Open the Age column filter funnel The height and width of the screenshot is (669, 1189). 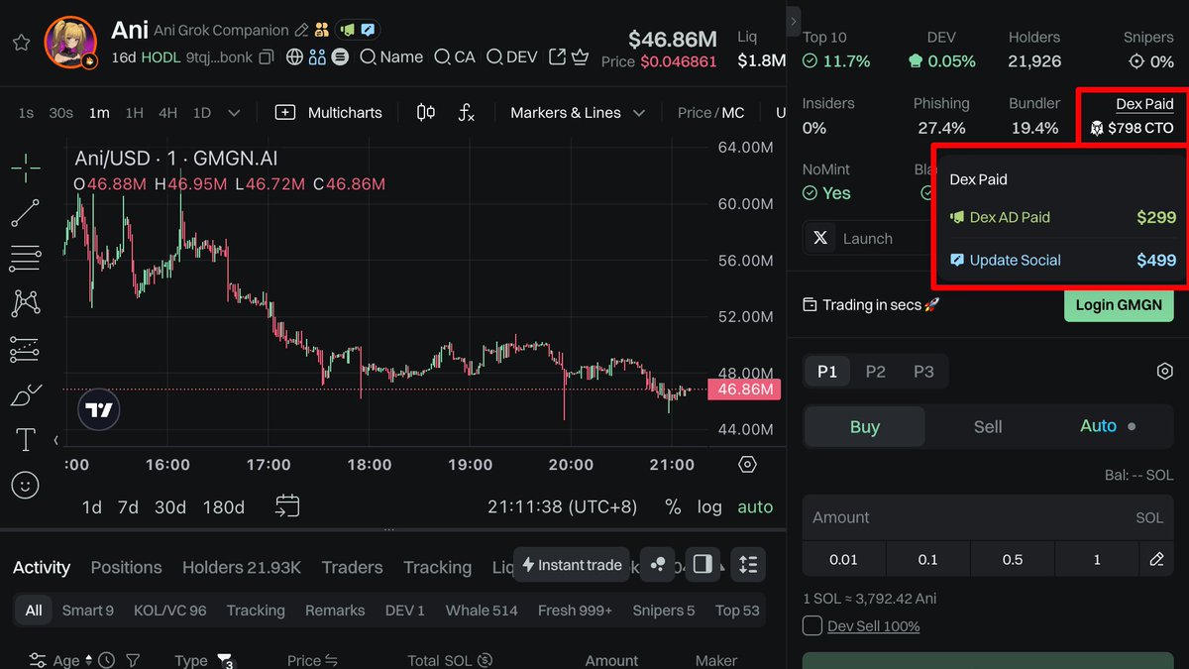coord(133,660)
